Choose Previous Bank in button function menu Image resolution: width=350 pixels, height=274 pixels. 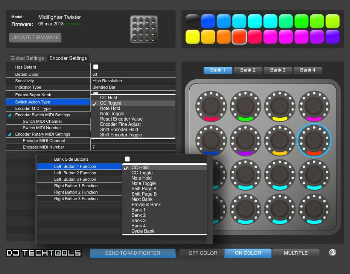pyautogui.click(x=165, y=205)
